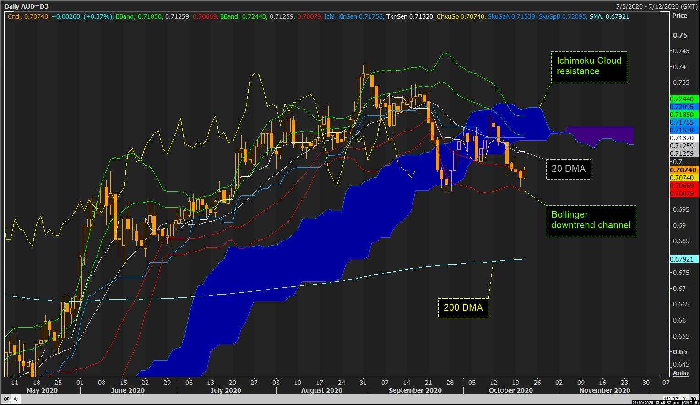This screenshot has width=700, height=405.
Task: Click the 153 DP data points indicator
Action: click(x=671, y=399)
